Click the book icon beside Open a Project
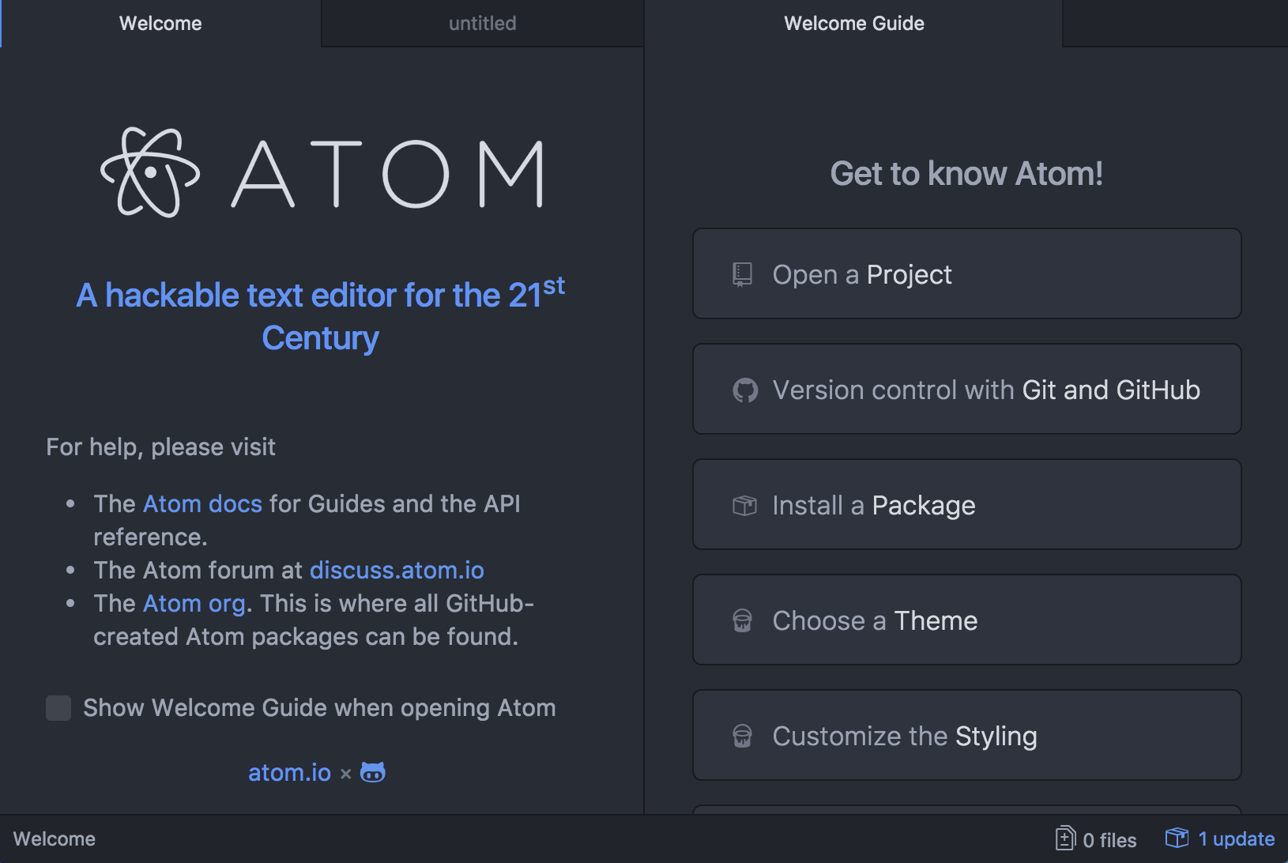The image size is (1288, 863). click(742, 274)
